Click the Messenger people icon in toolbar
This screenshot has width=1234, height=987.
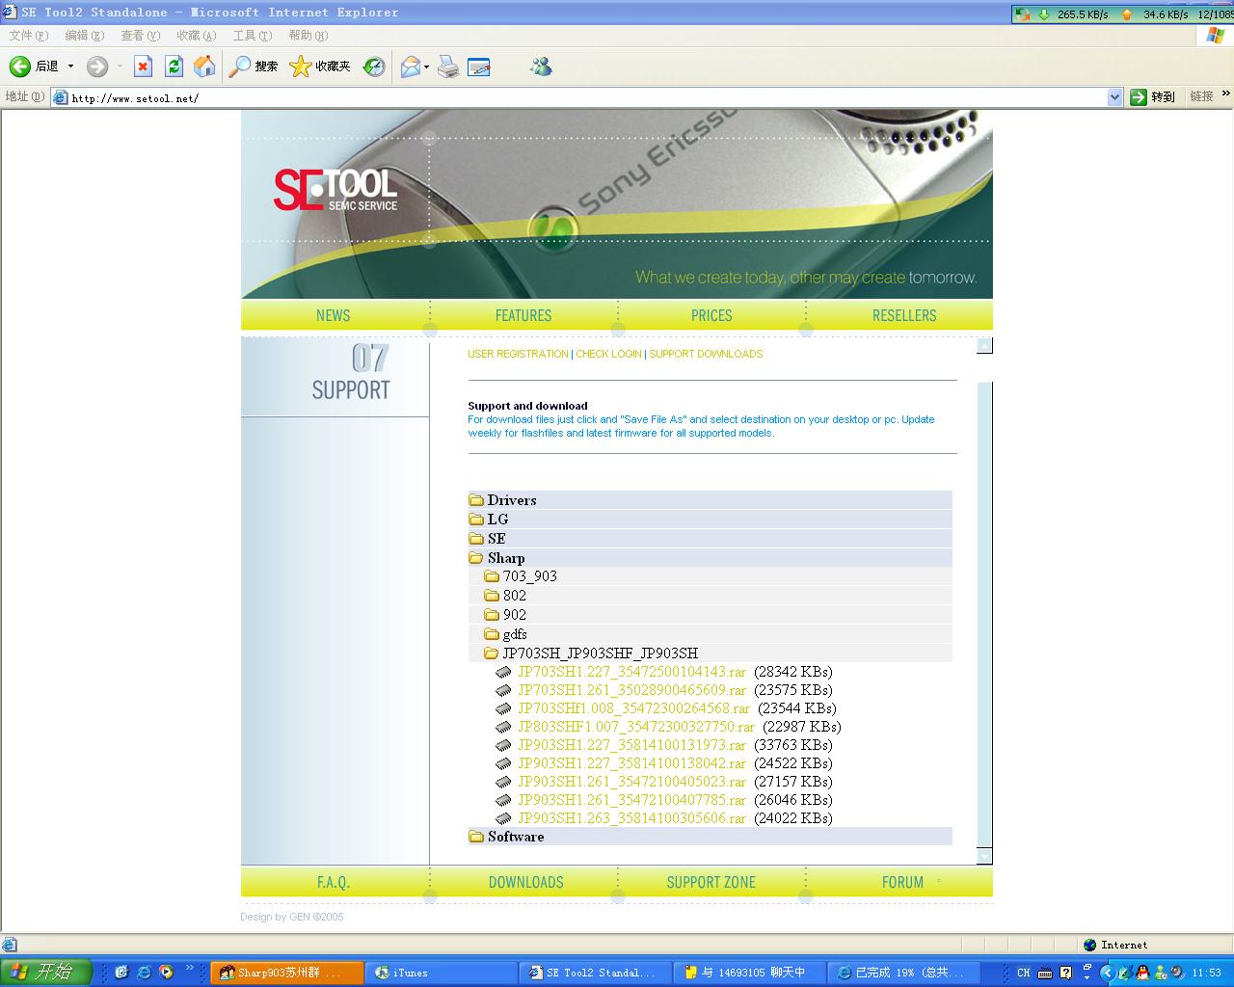point(541,67)
